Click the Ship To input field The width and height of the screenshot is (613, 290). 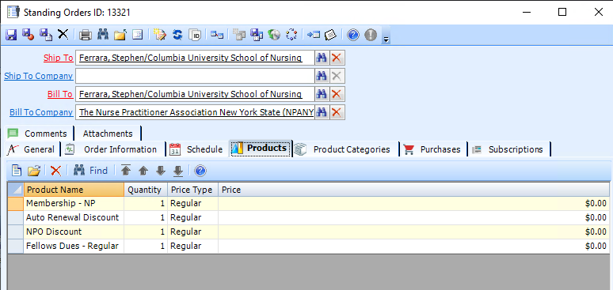[x=195, y=58]
